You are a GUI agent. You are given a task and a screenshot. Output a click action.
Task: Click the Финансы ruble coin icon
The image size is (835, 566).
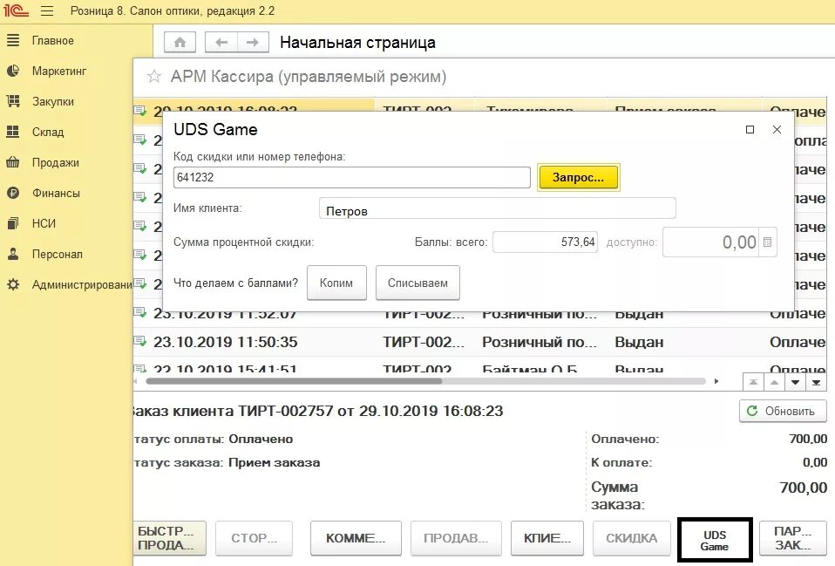13,193
